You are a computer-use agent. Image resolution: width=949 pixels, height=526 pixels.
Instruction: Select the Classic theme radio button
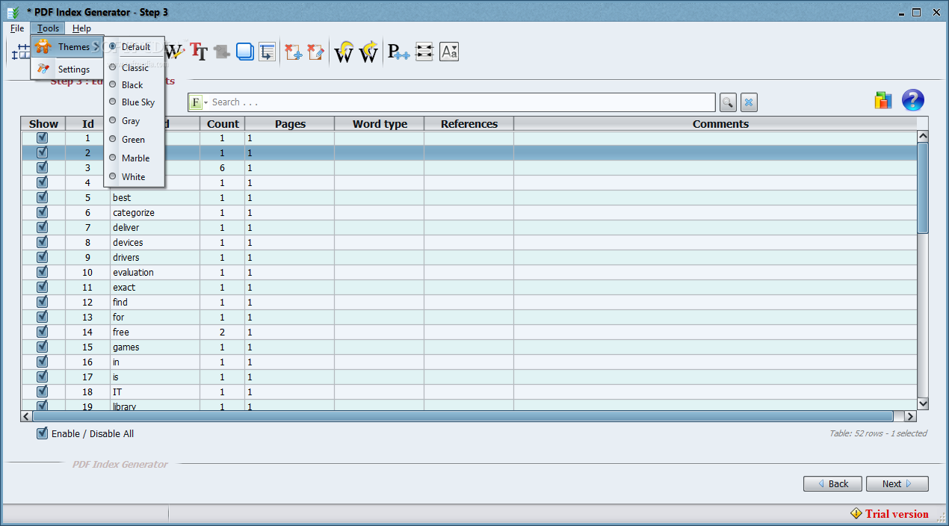pyautogui.click(x=113, y=66)
